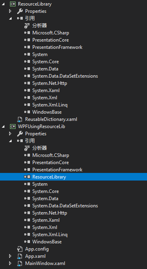Click the MainWindow.xaml file icon
Screen dimensions: 147x269
pos(20,263)
